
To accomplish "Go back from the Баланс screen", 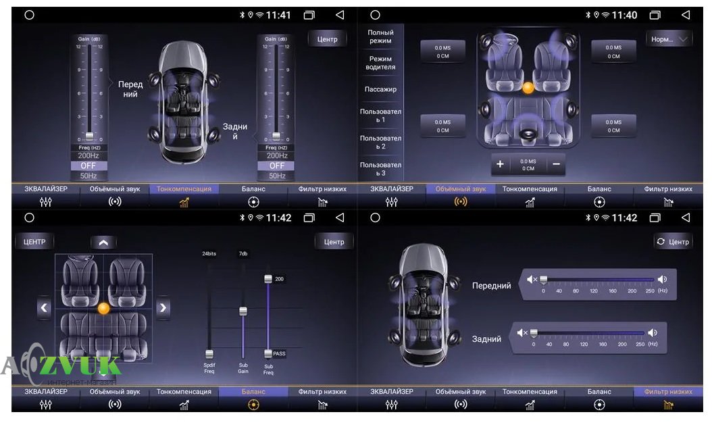I will 340,218.
